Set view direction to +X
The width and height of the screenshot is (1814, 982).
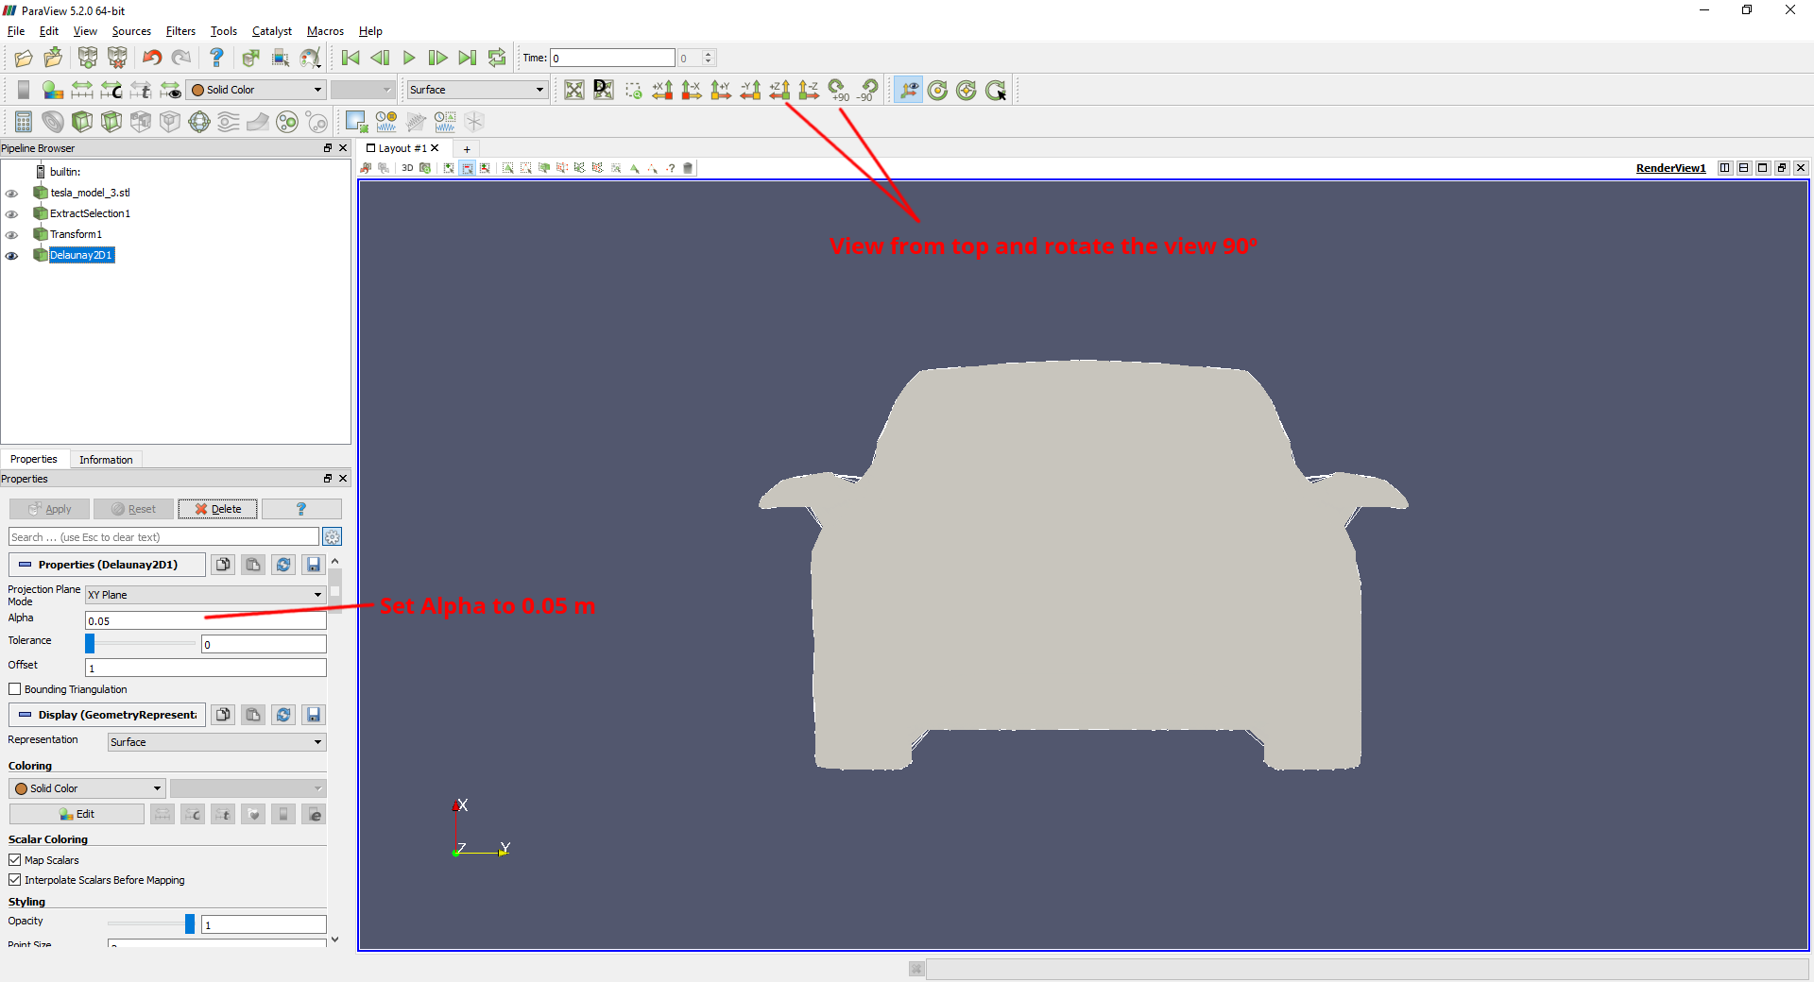point(662,90)
